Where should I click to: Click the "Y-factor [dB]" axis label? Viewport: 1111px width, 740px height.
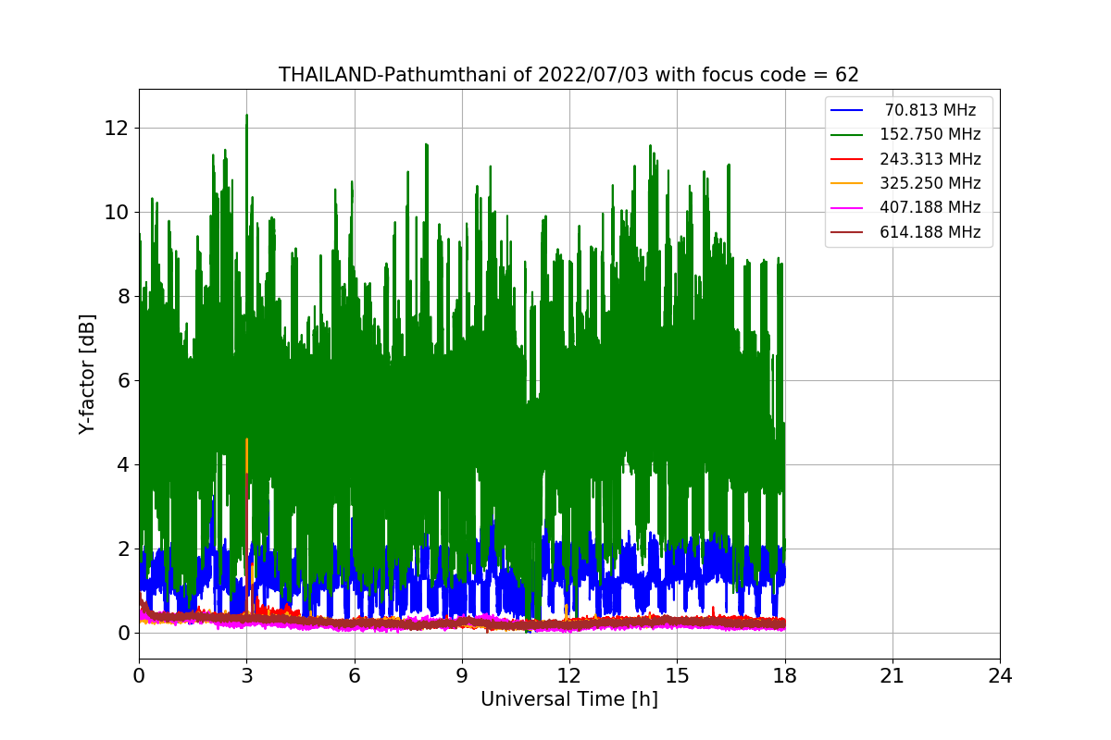click(87, 374)
